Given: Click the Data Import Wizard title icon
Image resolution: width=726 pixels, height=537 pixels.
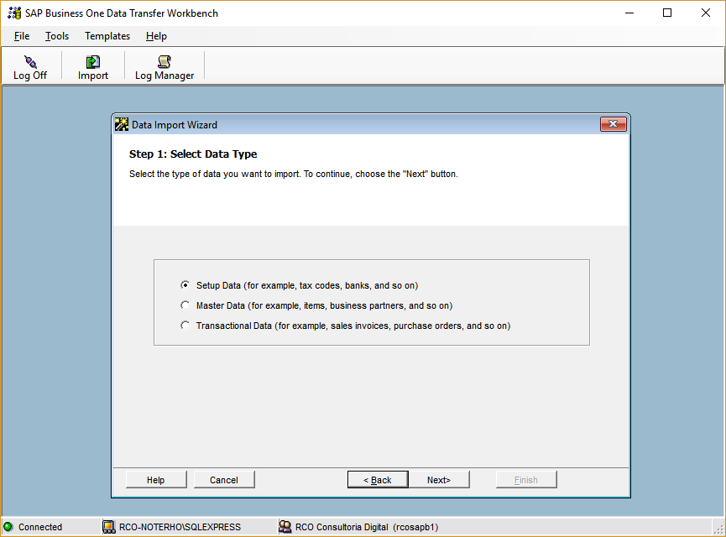Looking at the screenshot, I should pyautogui.click(x=122, y=124).
